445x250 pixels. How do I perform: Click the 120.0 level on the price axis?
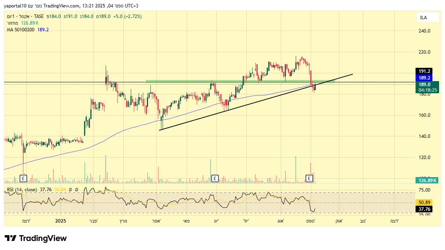pyautogui.click(x=425, y=158)
